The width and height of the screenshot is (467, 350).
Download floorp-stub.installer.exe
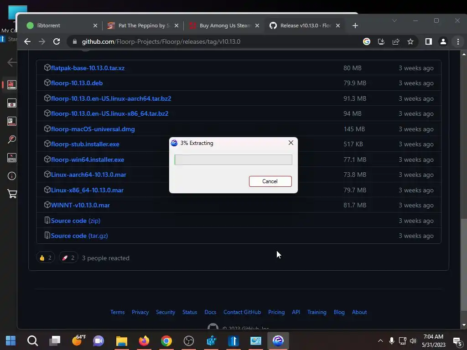(x=85, y=144)
